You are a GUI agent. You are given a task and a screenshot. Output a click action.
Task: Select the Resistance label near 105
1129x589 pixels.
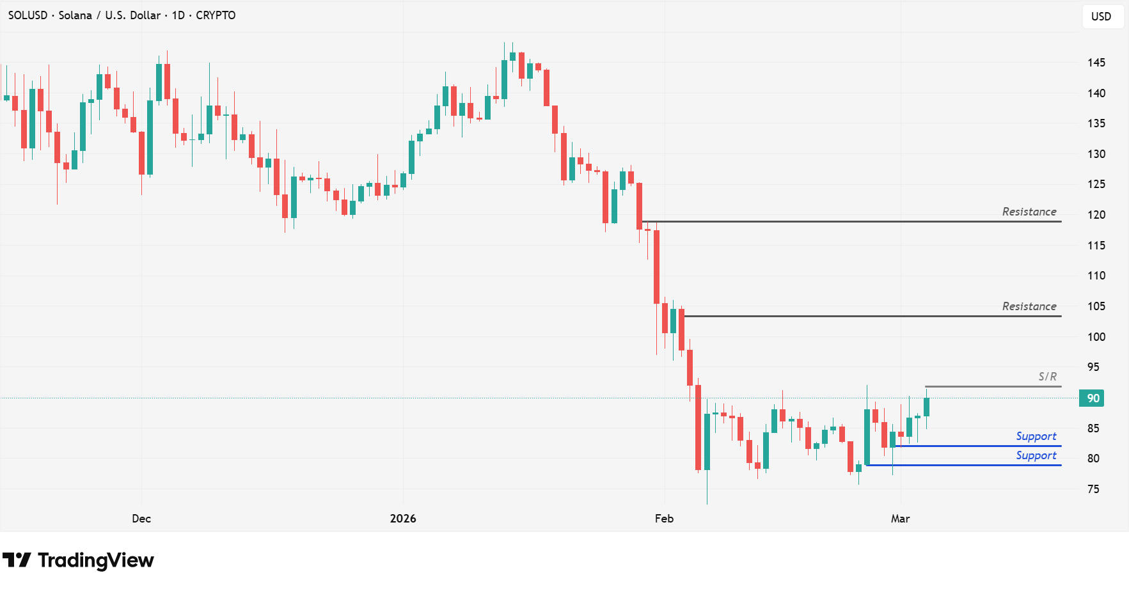[x=1029, y=306]
